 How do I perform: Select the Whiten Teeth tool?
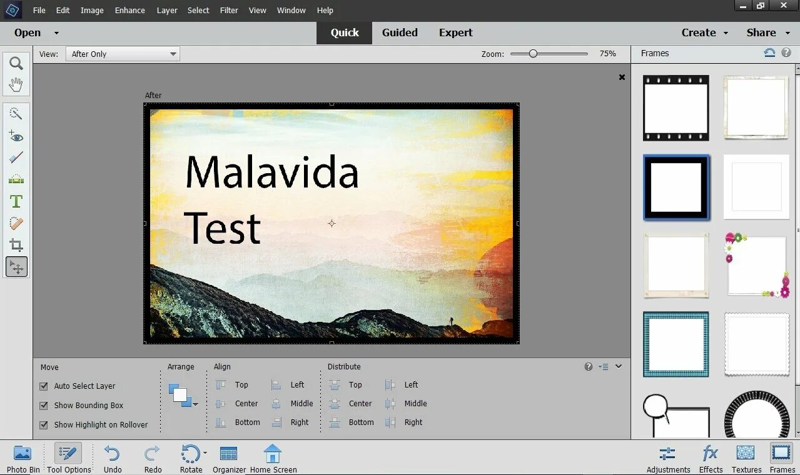coord(16,157)
